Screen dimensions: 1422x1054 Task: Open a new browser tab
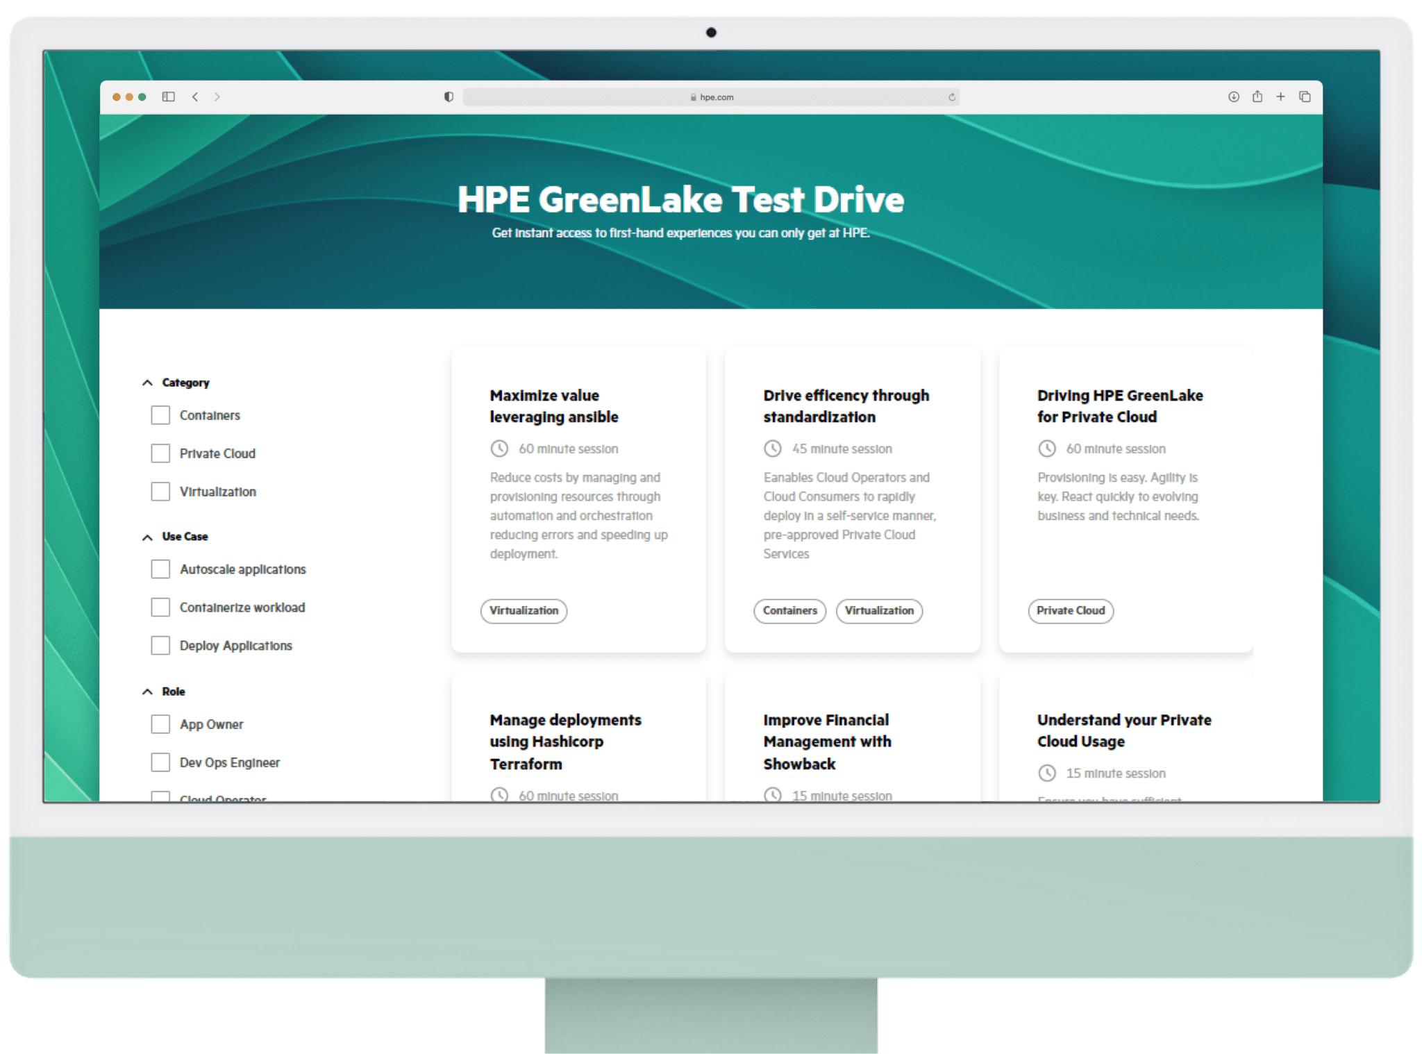1281,97
